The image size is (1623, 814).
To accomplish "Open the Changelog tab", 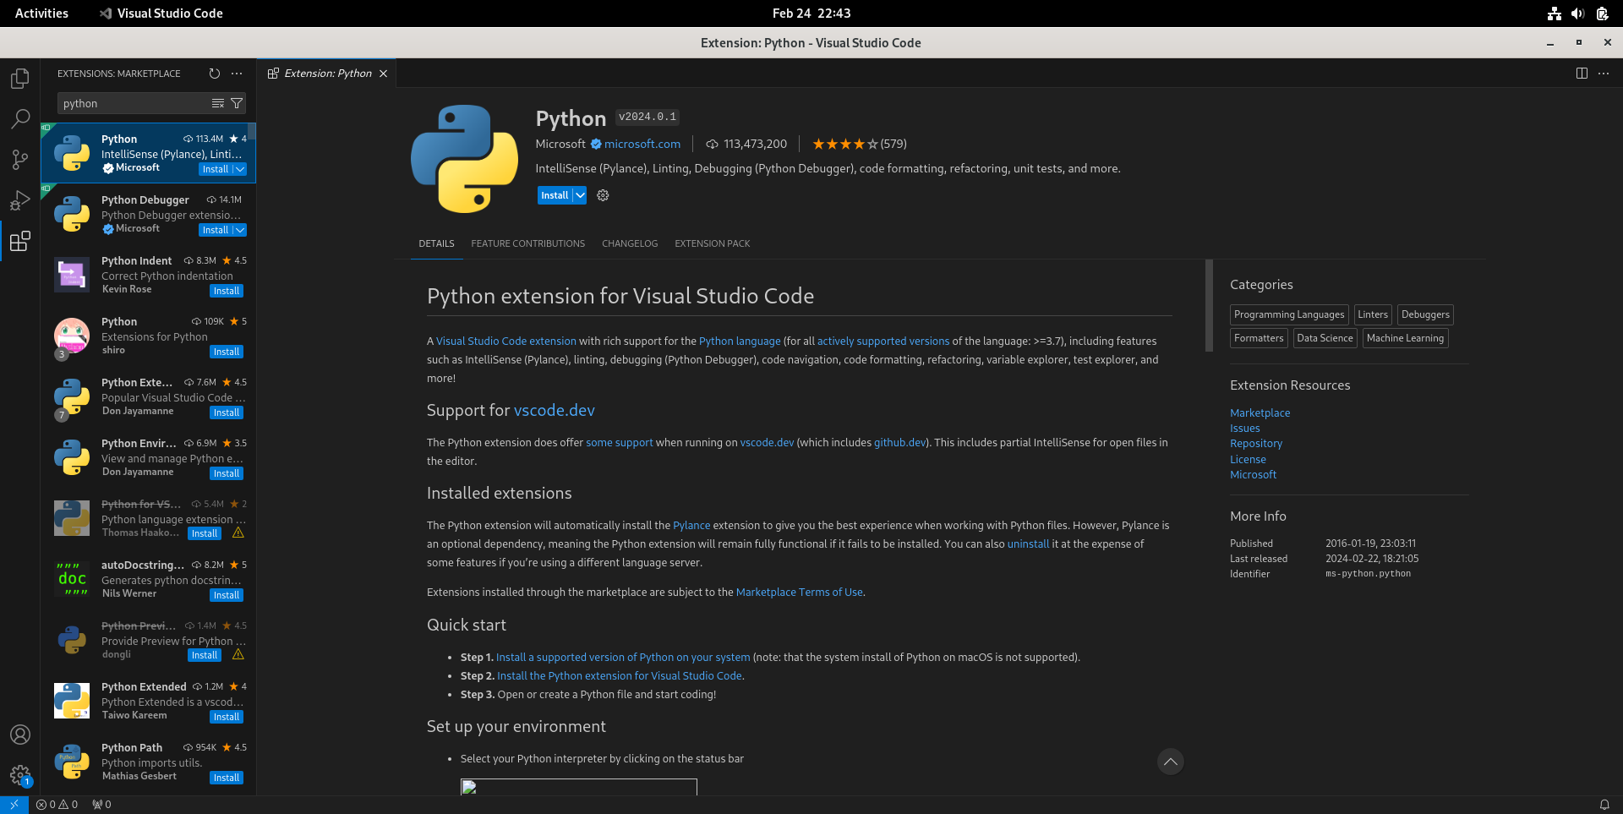I will click(630, 243).
